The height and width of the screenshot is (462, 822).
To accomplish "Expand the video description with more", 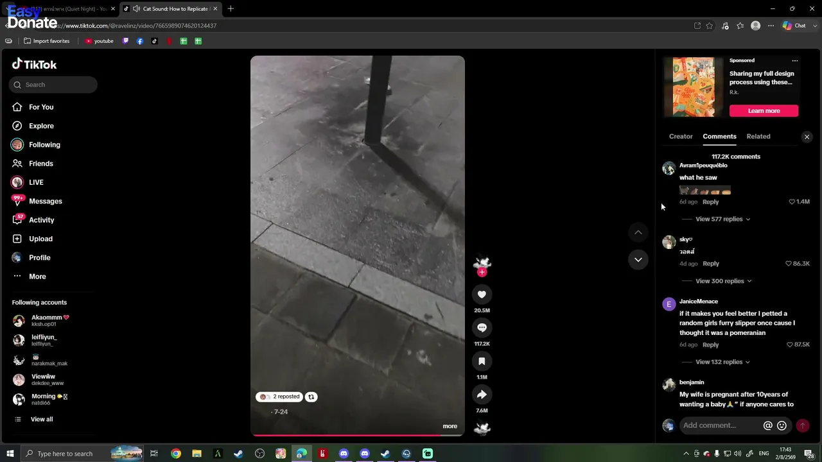I will click(450, 426).
